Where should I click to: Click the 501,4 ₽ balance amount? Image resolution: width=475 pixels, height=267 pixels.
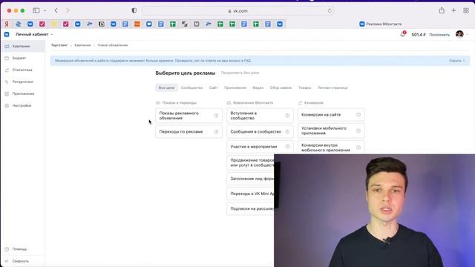[x=419, y=35]
